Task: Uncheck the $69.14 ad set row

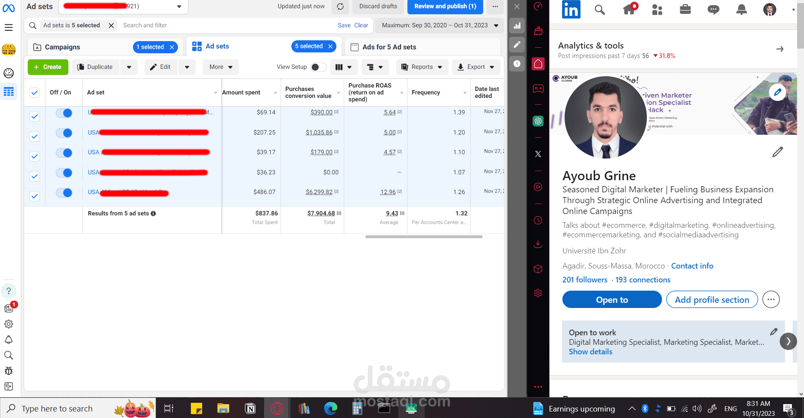Action: click(x=35, y=116)
